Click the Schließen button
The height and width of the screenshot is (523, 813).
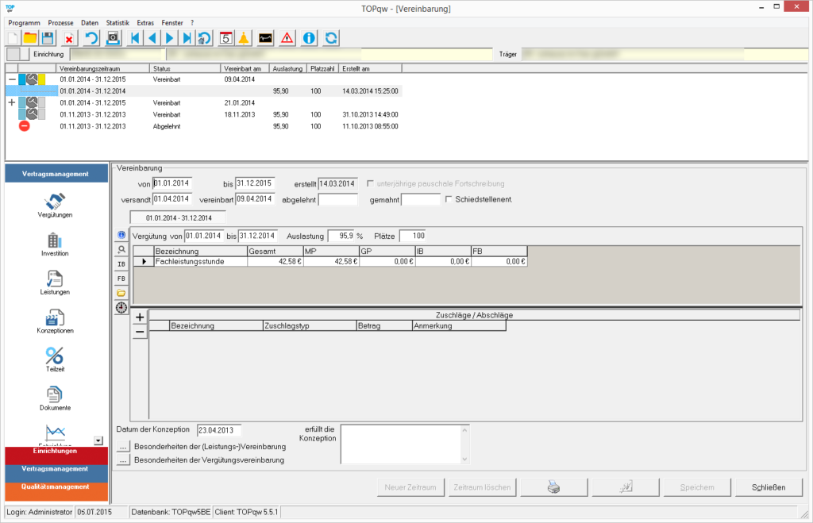pos(768,486)
